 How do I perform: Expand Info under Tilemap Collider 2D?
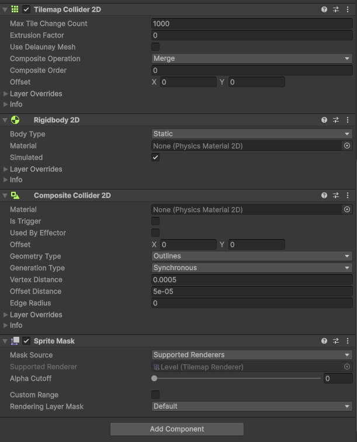pyautogui.click(x=5, y=104)
